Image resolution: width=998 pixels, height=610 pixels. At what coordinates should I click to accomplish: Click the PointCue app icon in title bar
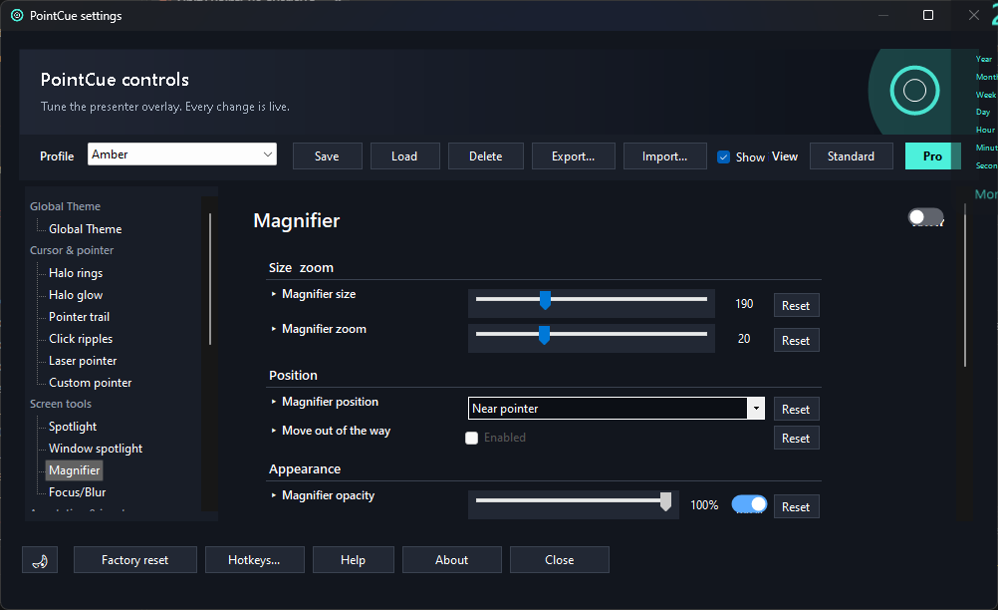click(17, 15)
